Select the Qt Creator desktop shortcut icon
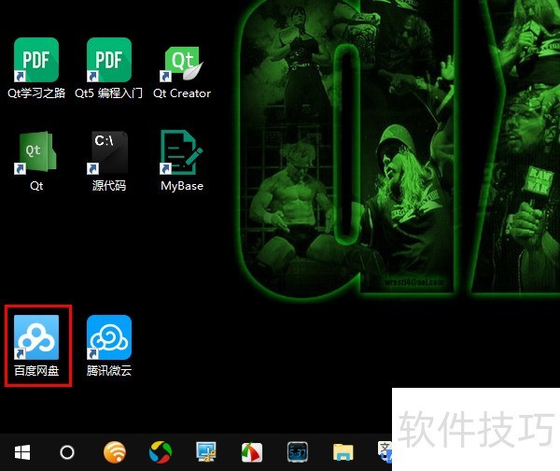This screenshot has width=560, height=471. (x=182, y=62)
